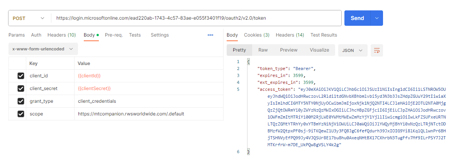Open the POST method dropdown
Image resolution: width=456 pixels, height=167 pixels.
(29, 18)
